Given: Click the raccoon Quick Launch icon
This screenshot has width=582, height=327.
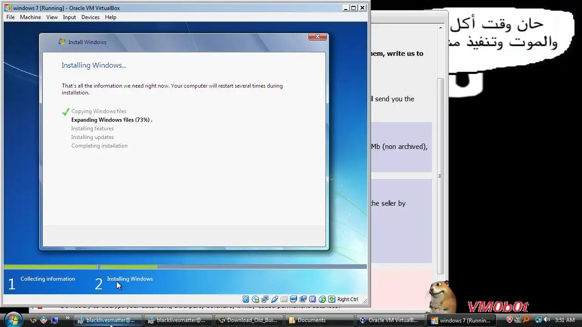Looking at the screenshot, I should (x=33, y=320).
